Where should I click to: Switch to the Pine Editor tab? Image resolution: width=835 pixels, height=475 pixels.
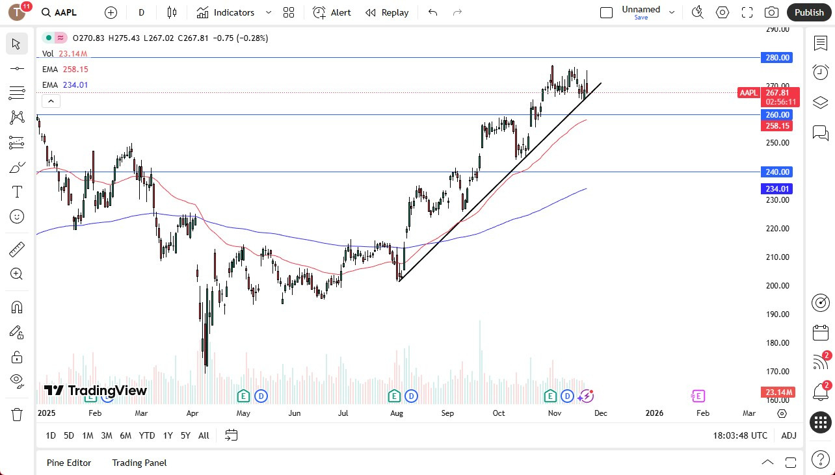tap(69, 463)
